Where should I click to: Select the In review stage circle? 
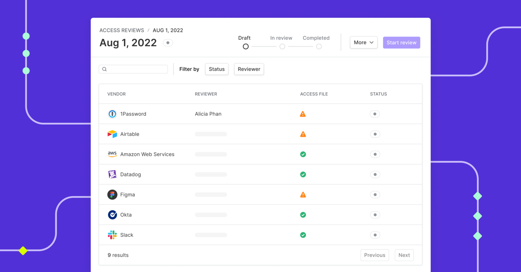coord(282,47)
